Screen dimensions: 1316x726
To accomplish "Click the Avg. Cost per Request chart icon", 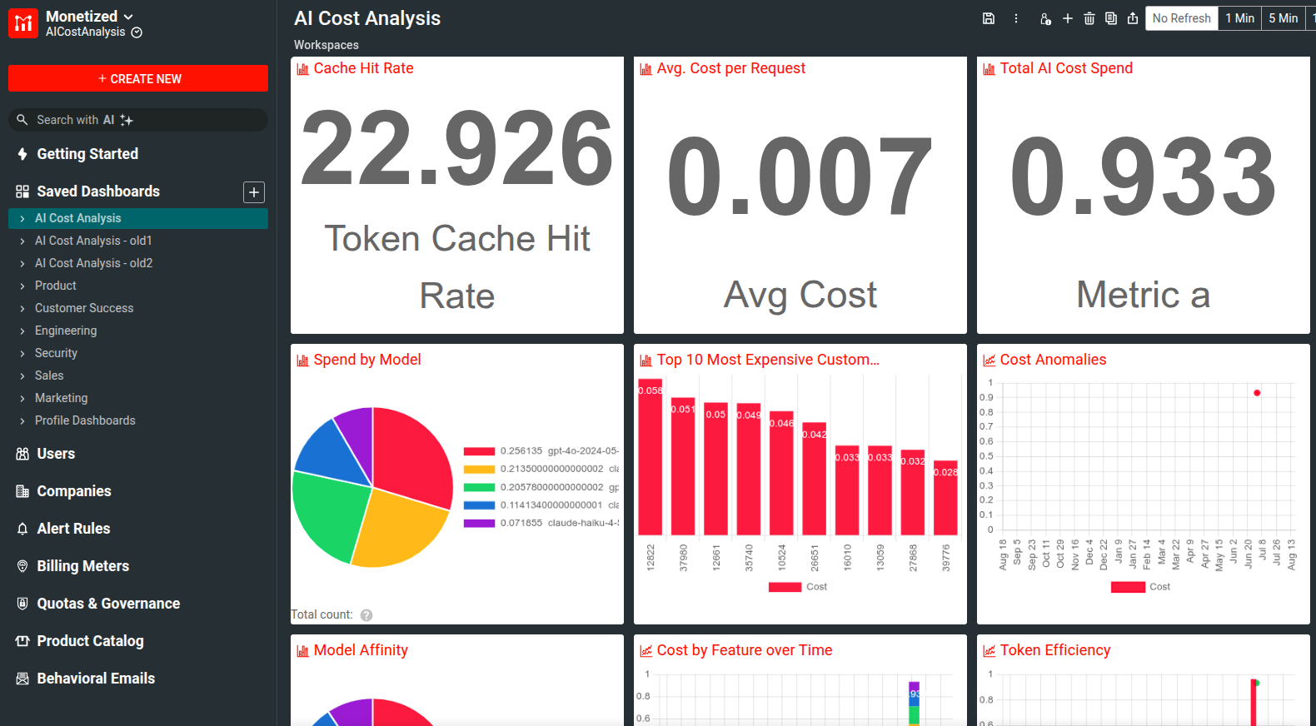I will (x=646, y=69).
